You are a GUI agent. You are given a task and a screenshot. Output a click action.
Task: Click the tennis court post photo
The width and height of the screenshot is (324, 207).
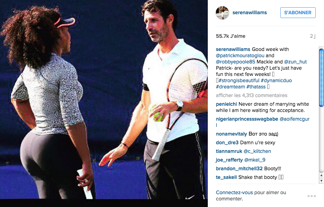[104, 100]
